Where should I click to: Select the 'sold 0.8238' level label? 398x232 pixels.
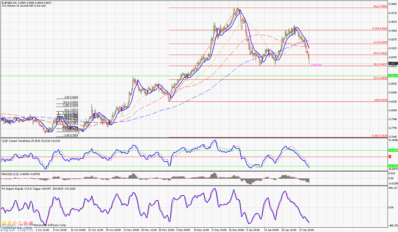pyautogui.click(x=380, y=100)
